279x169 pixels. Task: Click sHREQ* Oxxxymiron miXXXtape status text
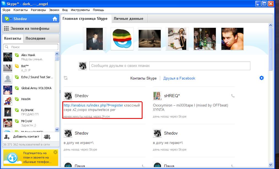click(191, 108)
